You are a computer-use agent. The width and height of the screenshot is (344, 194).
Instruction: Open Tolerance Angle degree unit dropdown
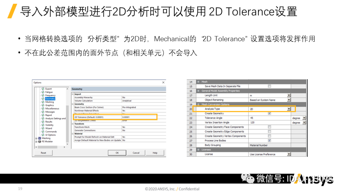[304, 118]
